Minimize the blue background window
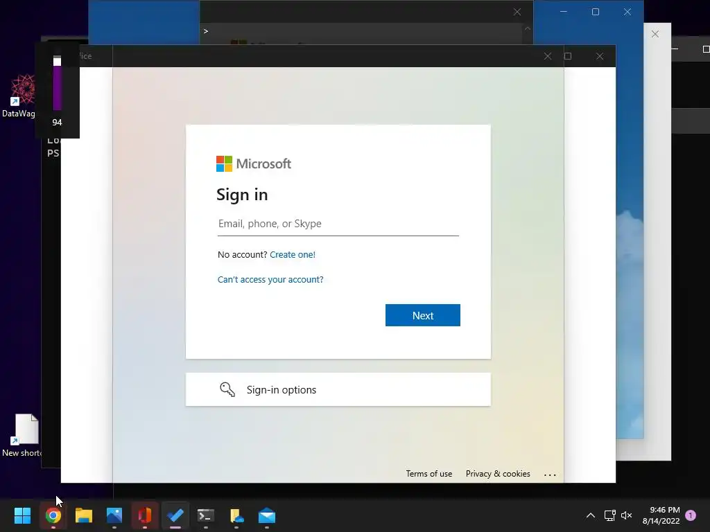Image resolution: width=710 pixels, height=532 pixels. pos(564,12)
